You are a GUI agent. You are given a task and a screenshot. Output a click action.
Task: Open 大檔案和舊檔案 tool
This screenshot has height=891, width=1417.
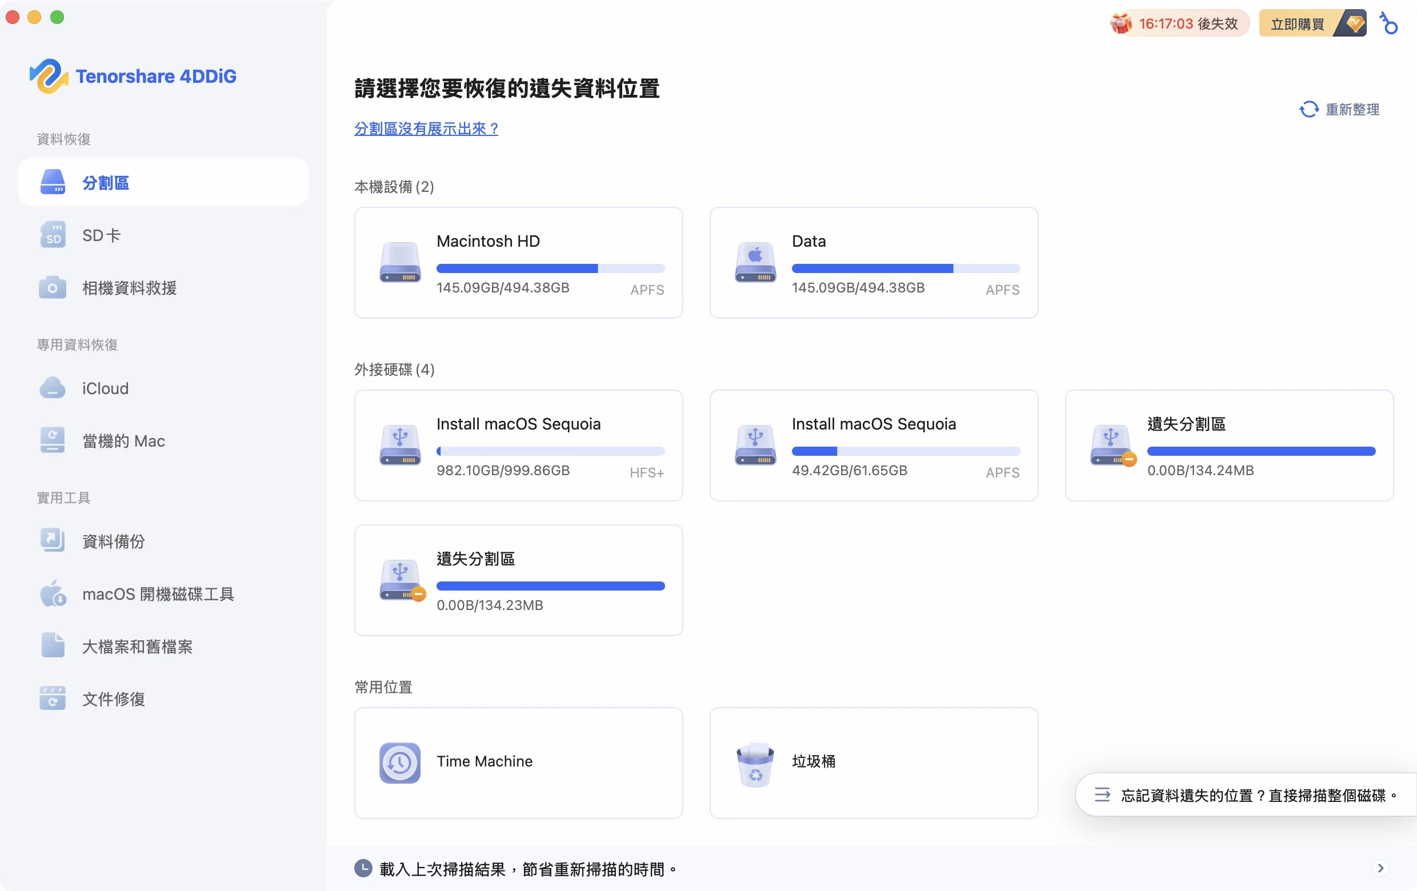(137, 646)
